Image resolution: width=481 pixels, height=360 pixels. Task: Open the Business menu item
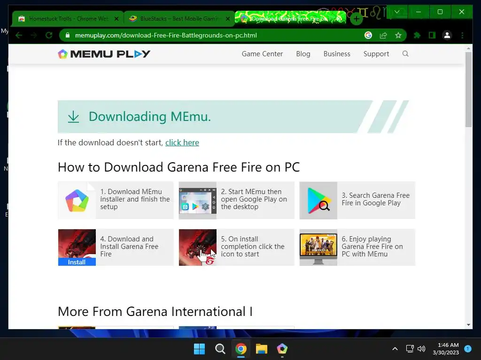(337, 54)
